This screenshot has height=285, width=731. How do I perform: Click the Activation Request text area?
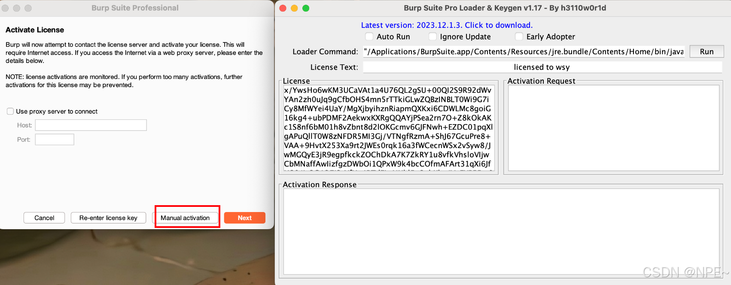pyautogui.click(x=613, y=127)
